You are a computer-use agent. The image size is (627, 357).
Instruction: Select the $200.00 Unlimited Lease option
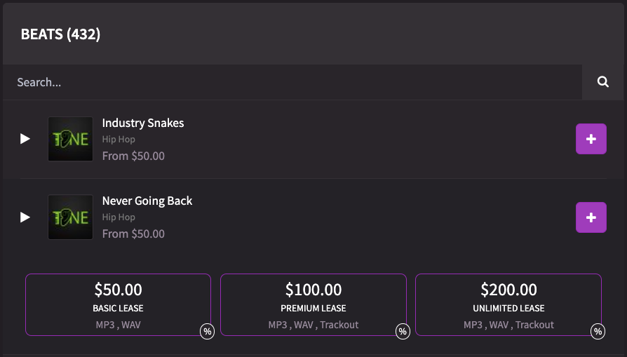(508, 304)
